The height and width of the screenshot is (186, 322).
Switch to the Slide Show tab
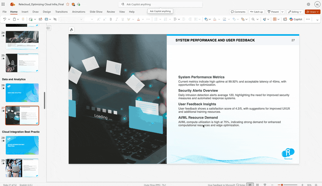96,12
